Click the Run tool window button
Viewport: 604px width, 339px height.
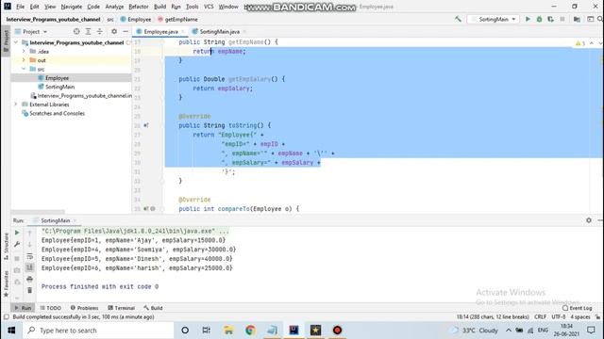(x=23, y=308)
